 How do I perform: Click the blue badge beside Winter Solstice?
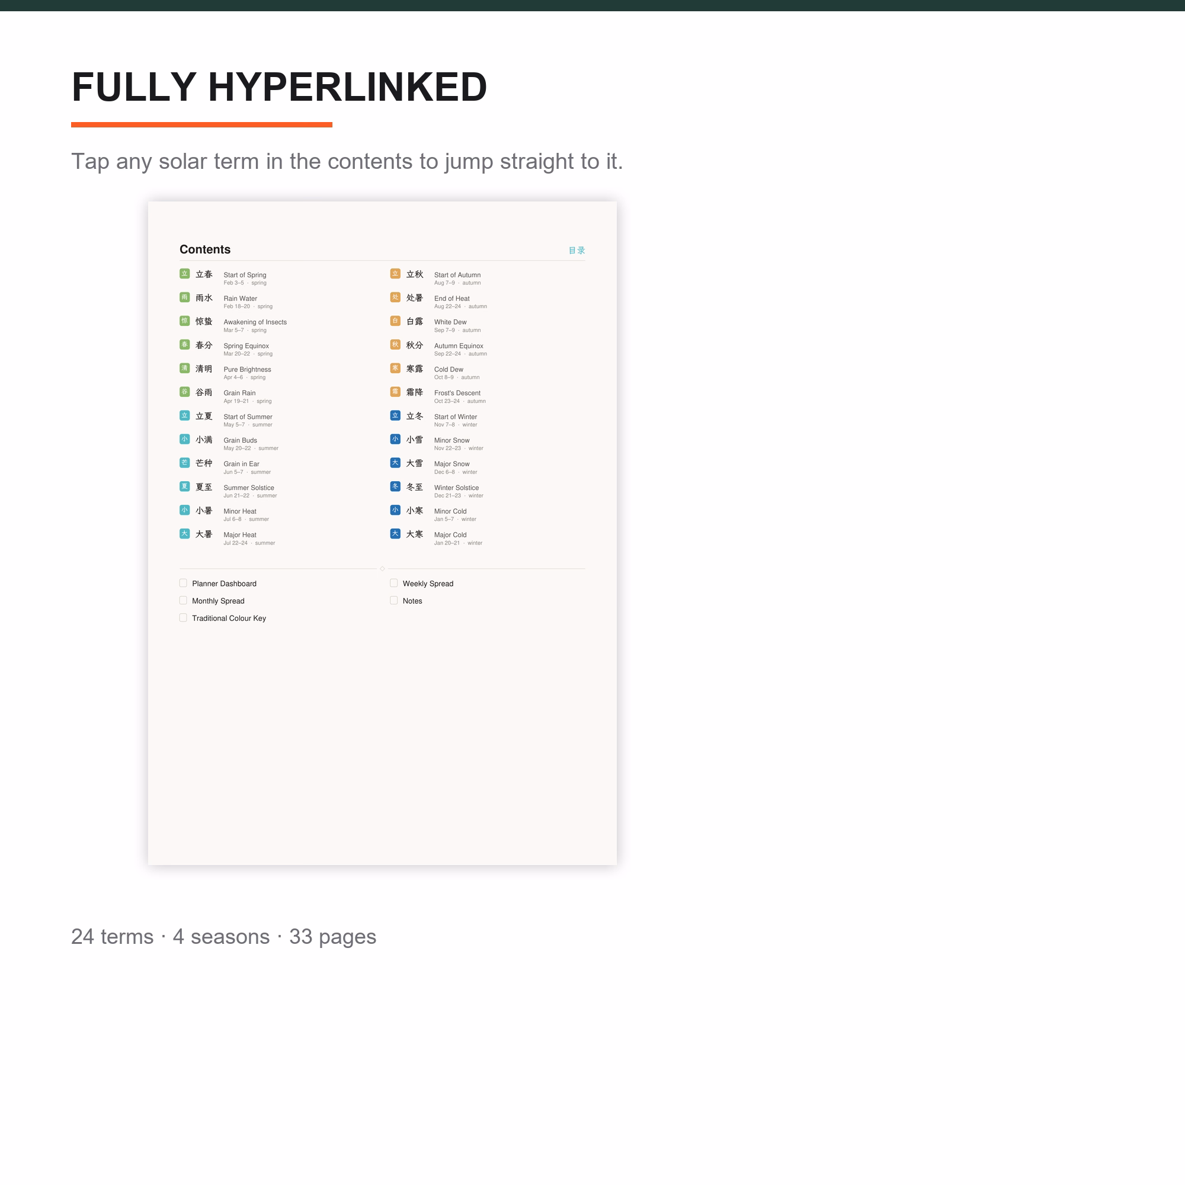[395, 486]
